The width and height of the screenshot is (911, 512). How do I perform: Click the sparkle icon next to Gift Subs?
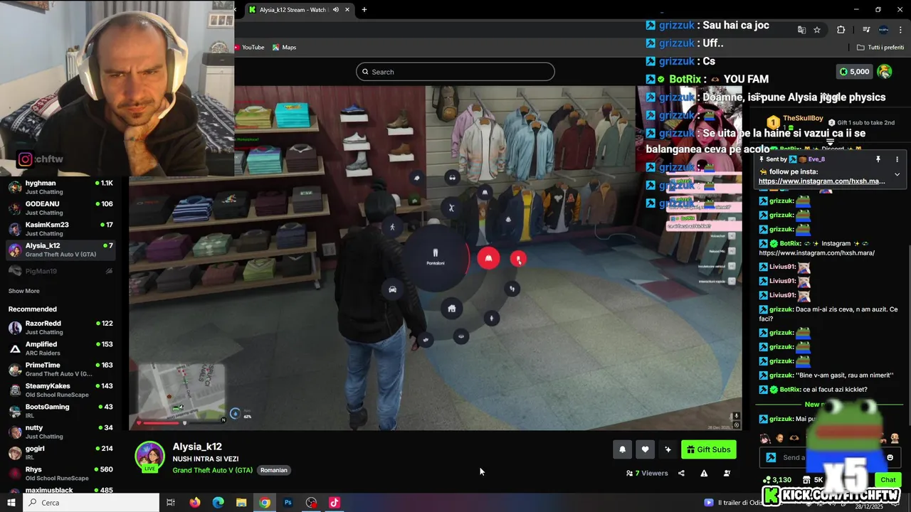(668, 449)
